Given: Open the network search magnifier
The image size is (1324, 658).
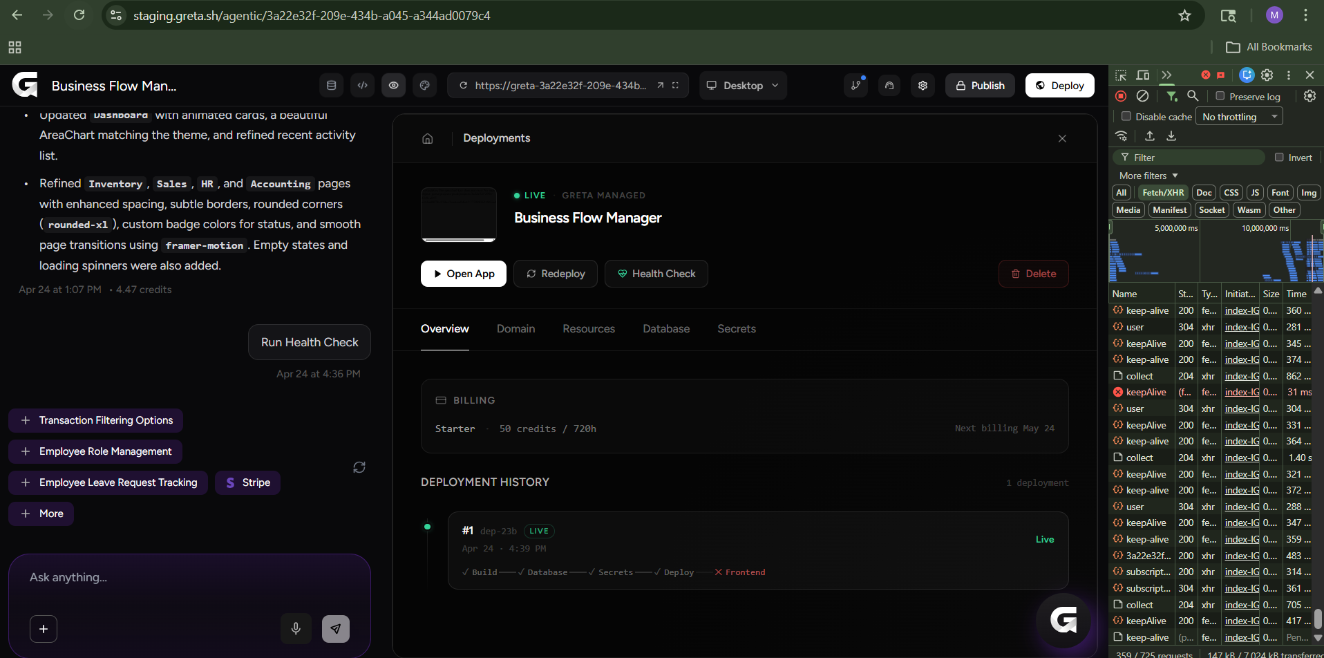Looking at the screenshot, I should point(1193,96).
